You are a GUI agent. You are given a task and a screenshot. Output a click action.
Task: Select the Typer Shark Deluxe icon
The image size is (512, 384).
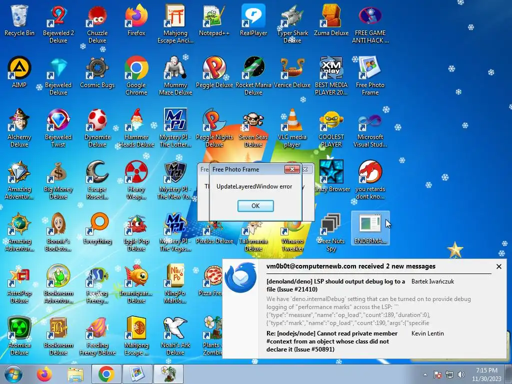click(x=292, y=24)
